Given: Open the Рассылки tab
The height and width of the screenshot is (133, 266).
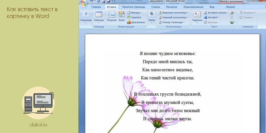Looking at the screenshot, I should (x=172, y=7).
